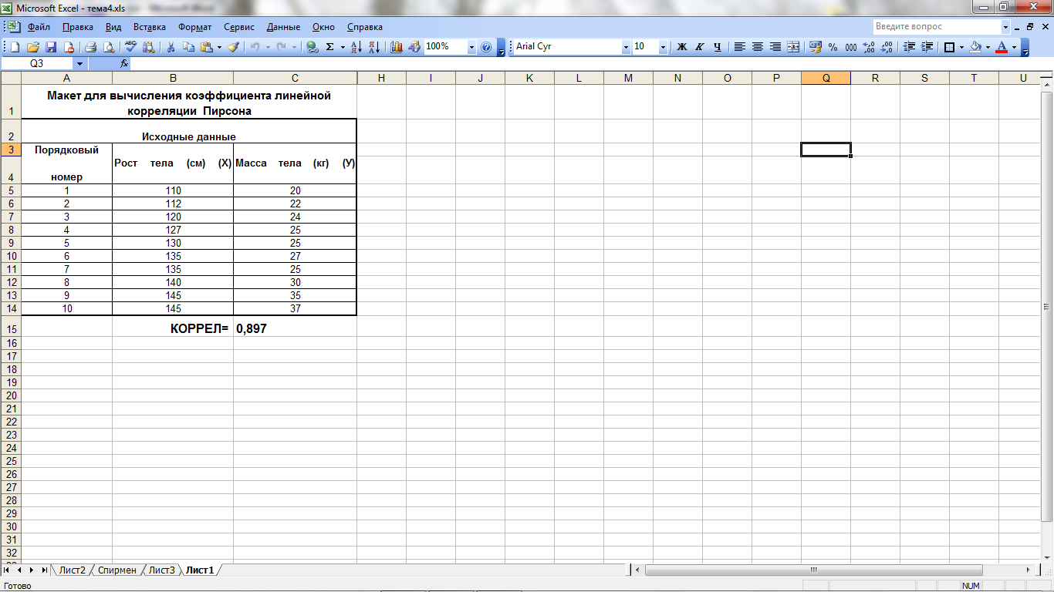The width and height of the screenshot is (1054, 592).
Task: Click the AutoSum sigma button
Action: [x=330, y=47]
